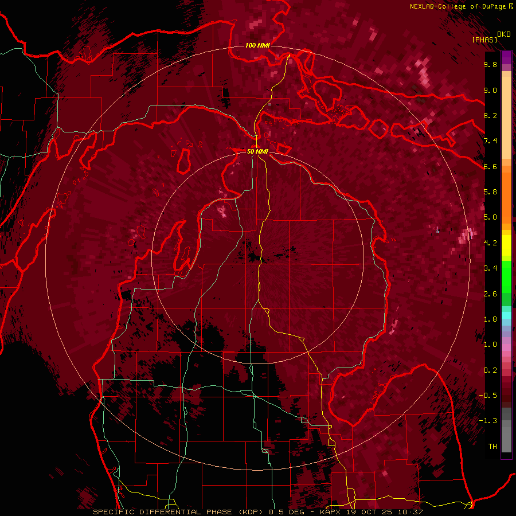Select the 4.2 value on the legend
This screenshot has height=516, width=516.
coord(490,243)
